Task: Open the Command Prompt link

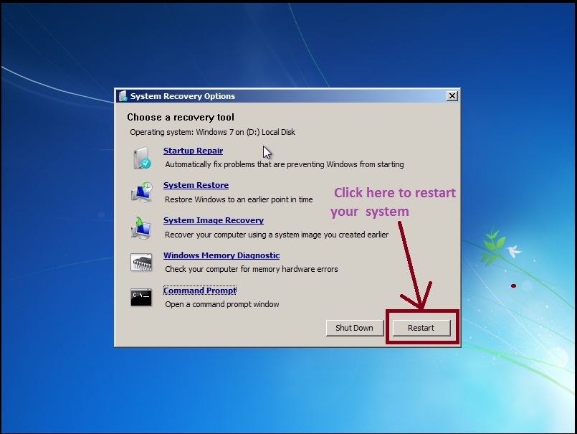Action: click(x=199, y=291)
